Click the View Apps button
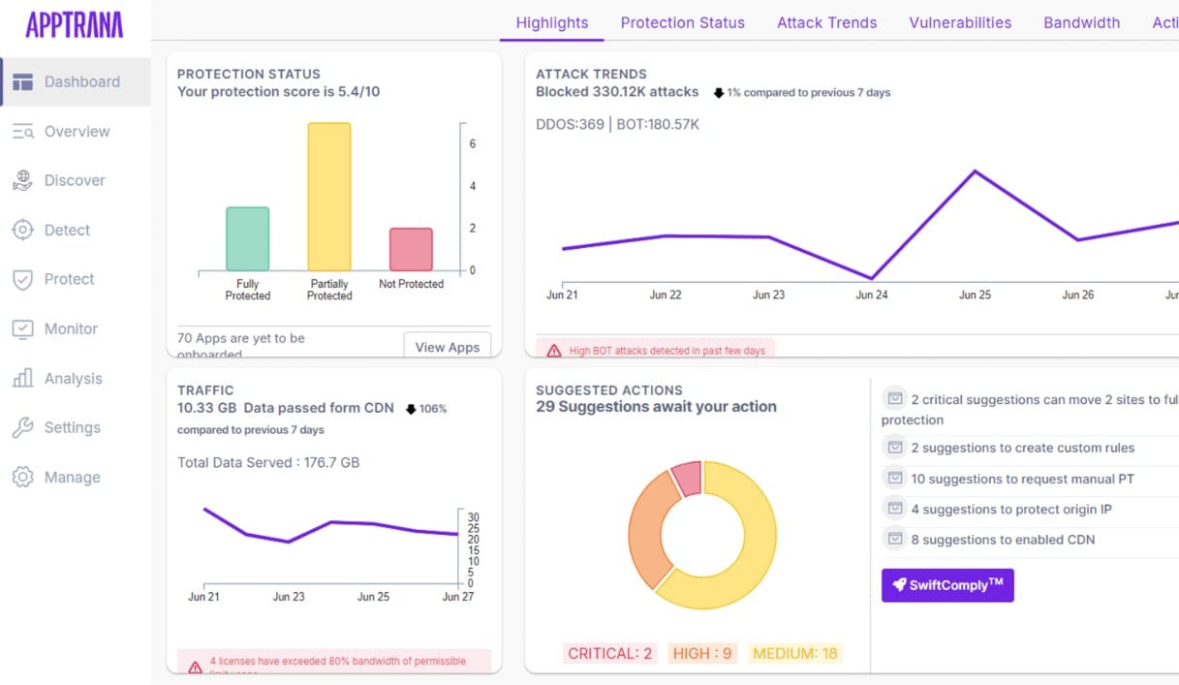The width and height of the screenshot is (1179, 685). pyautogui.click(x=448, y=347)
